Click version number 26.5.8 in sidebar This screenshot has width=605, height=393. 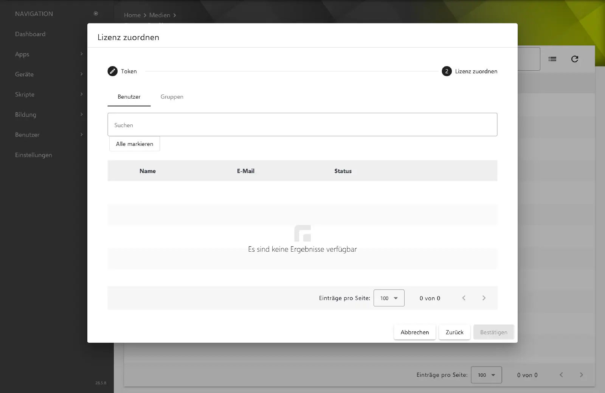pos(101,383)
